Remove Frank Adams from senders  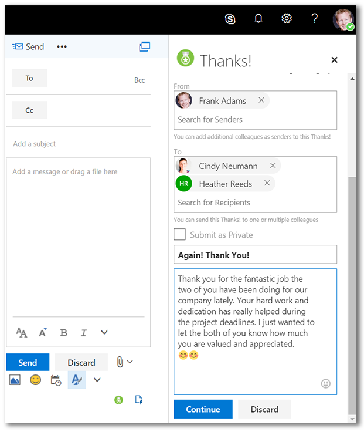tap(261, 100)
